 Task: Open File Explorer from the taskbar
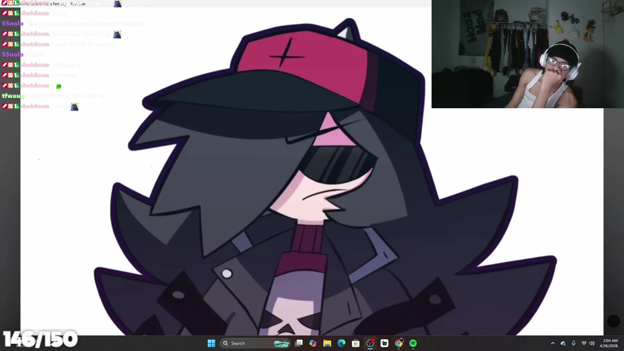coord(327,343)
